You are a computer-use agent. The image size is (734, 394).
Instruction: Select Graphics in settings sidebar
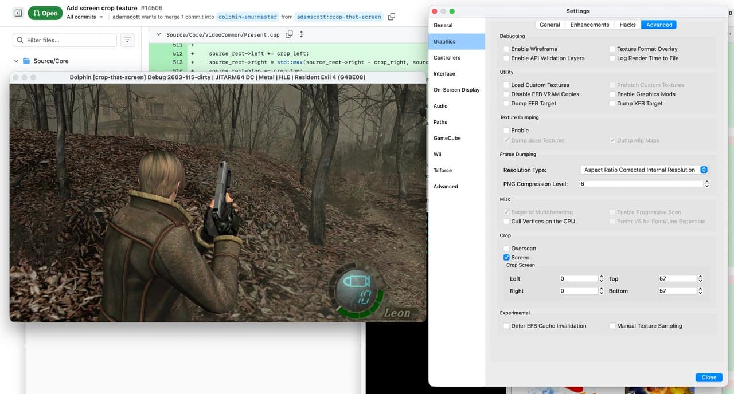[456, 41]
